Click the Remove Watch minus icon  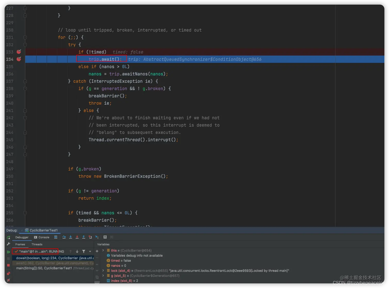(x=97, y=258)
